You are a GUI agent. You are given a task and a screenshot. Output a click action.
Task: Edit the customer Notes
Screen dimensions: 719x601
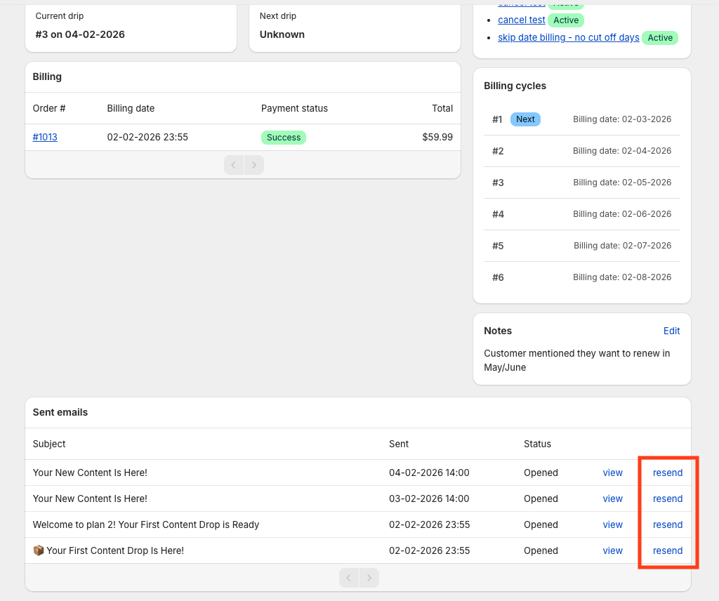671,331
